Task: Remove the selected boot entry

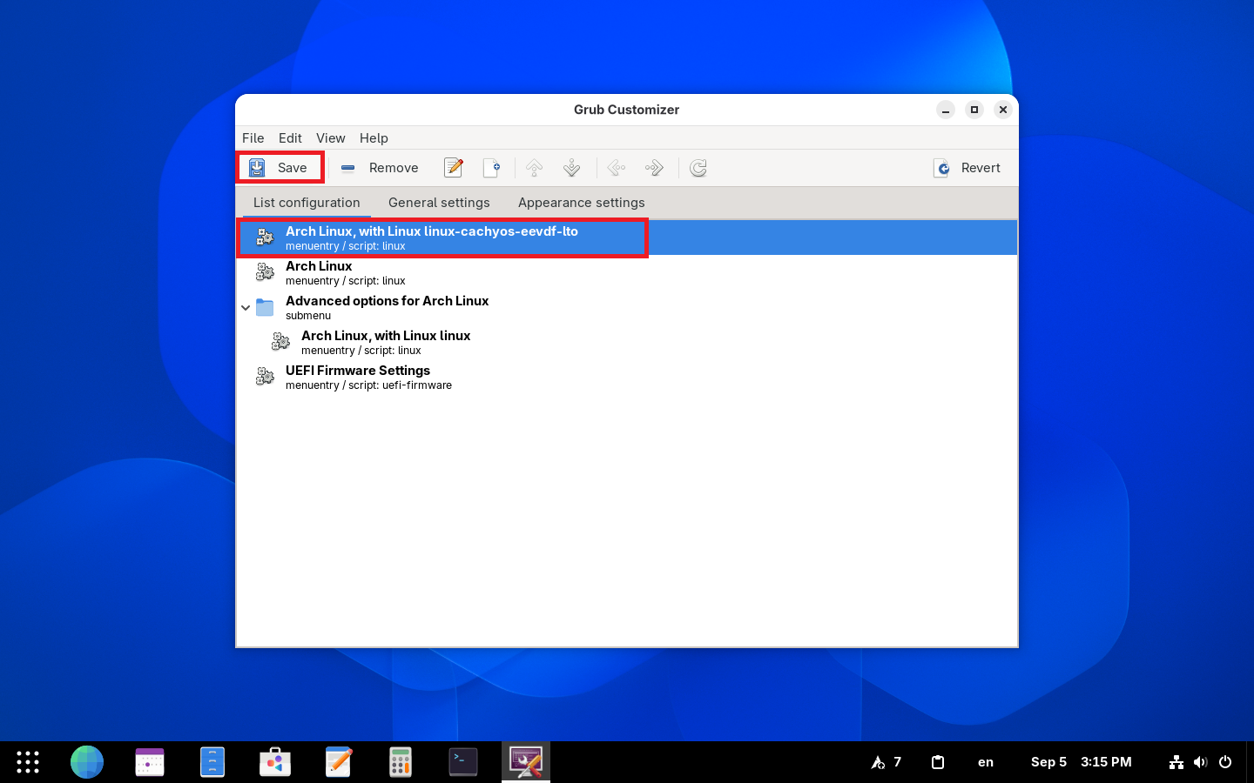Action: 379,168
